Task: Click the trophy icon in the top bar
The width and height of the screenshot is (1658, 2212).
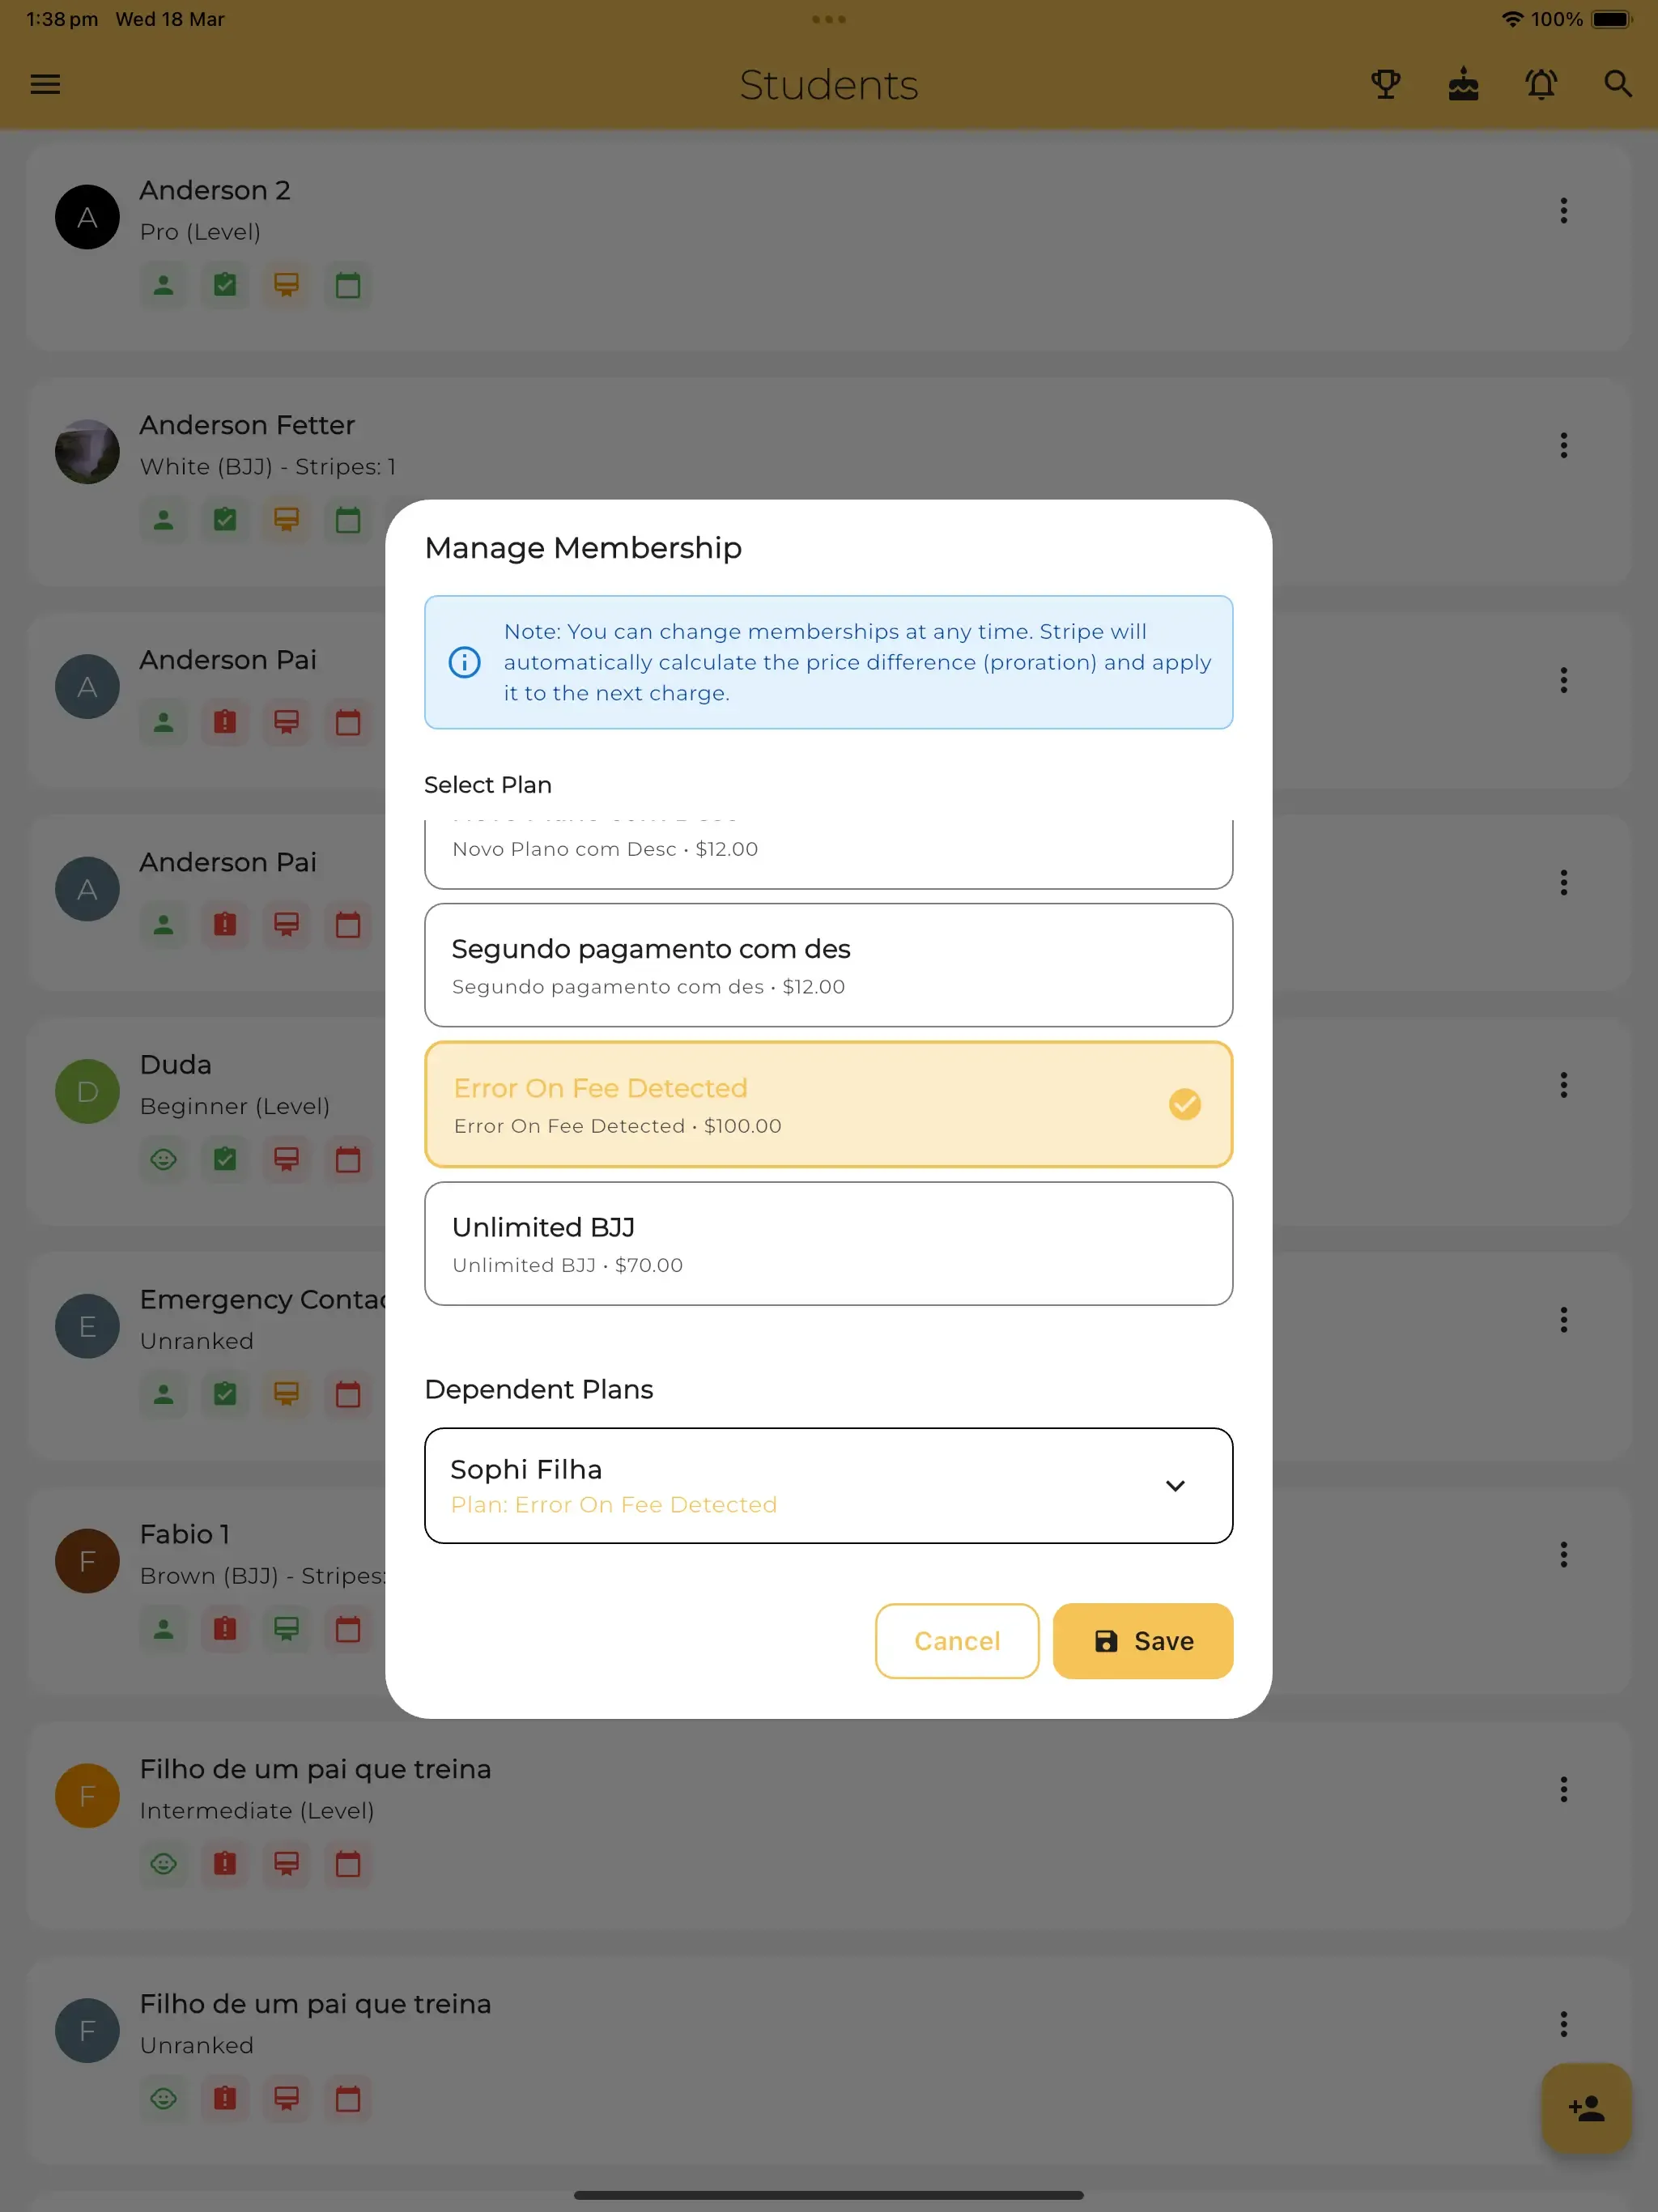Action: [x=1385, y=85]
